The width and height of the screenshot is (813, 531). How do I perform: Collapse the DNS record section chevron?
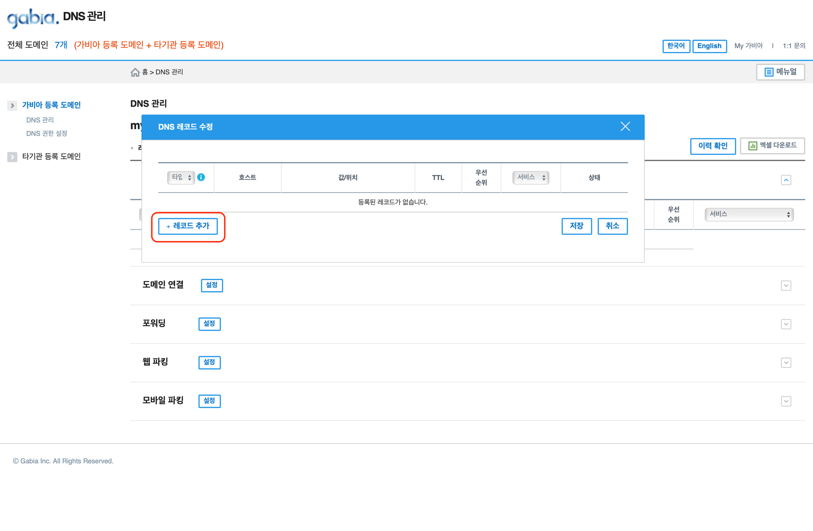(x=786, y=180)
